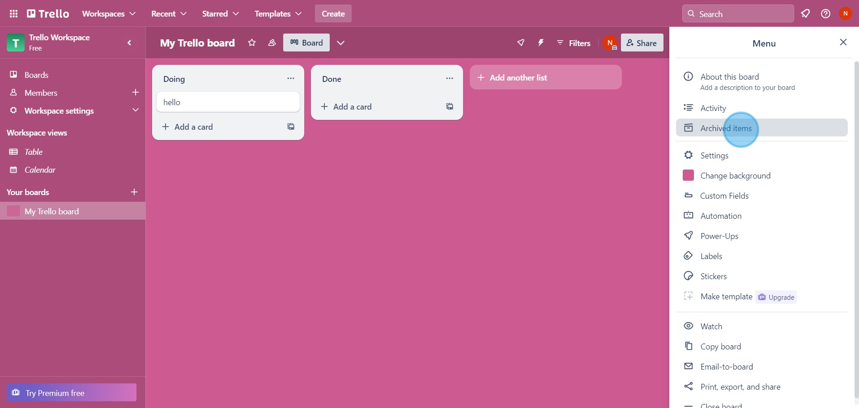Open Labels in board menu
Screen dimensions: 859x408
click(x=762, y=256)
